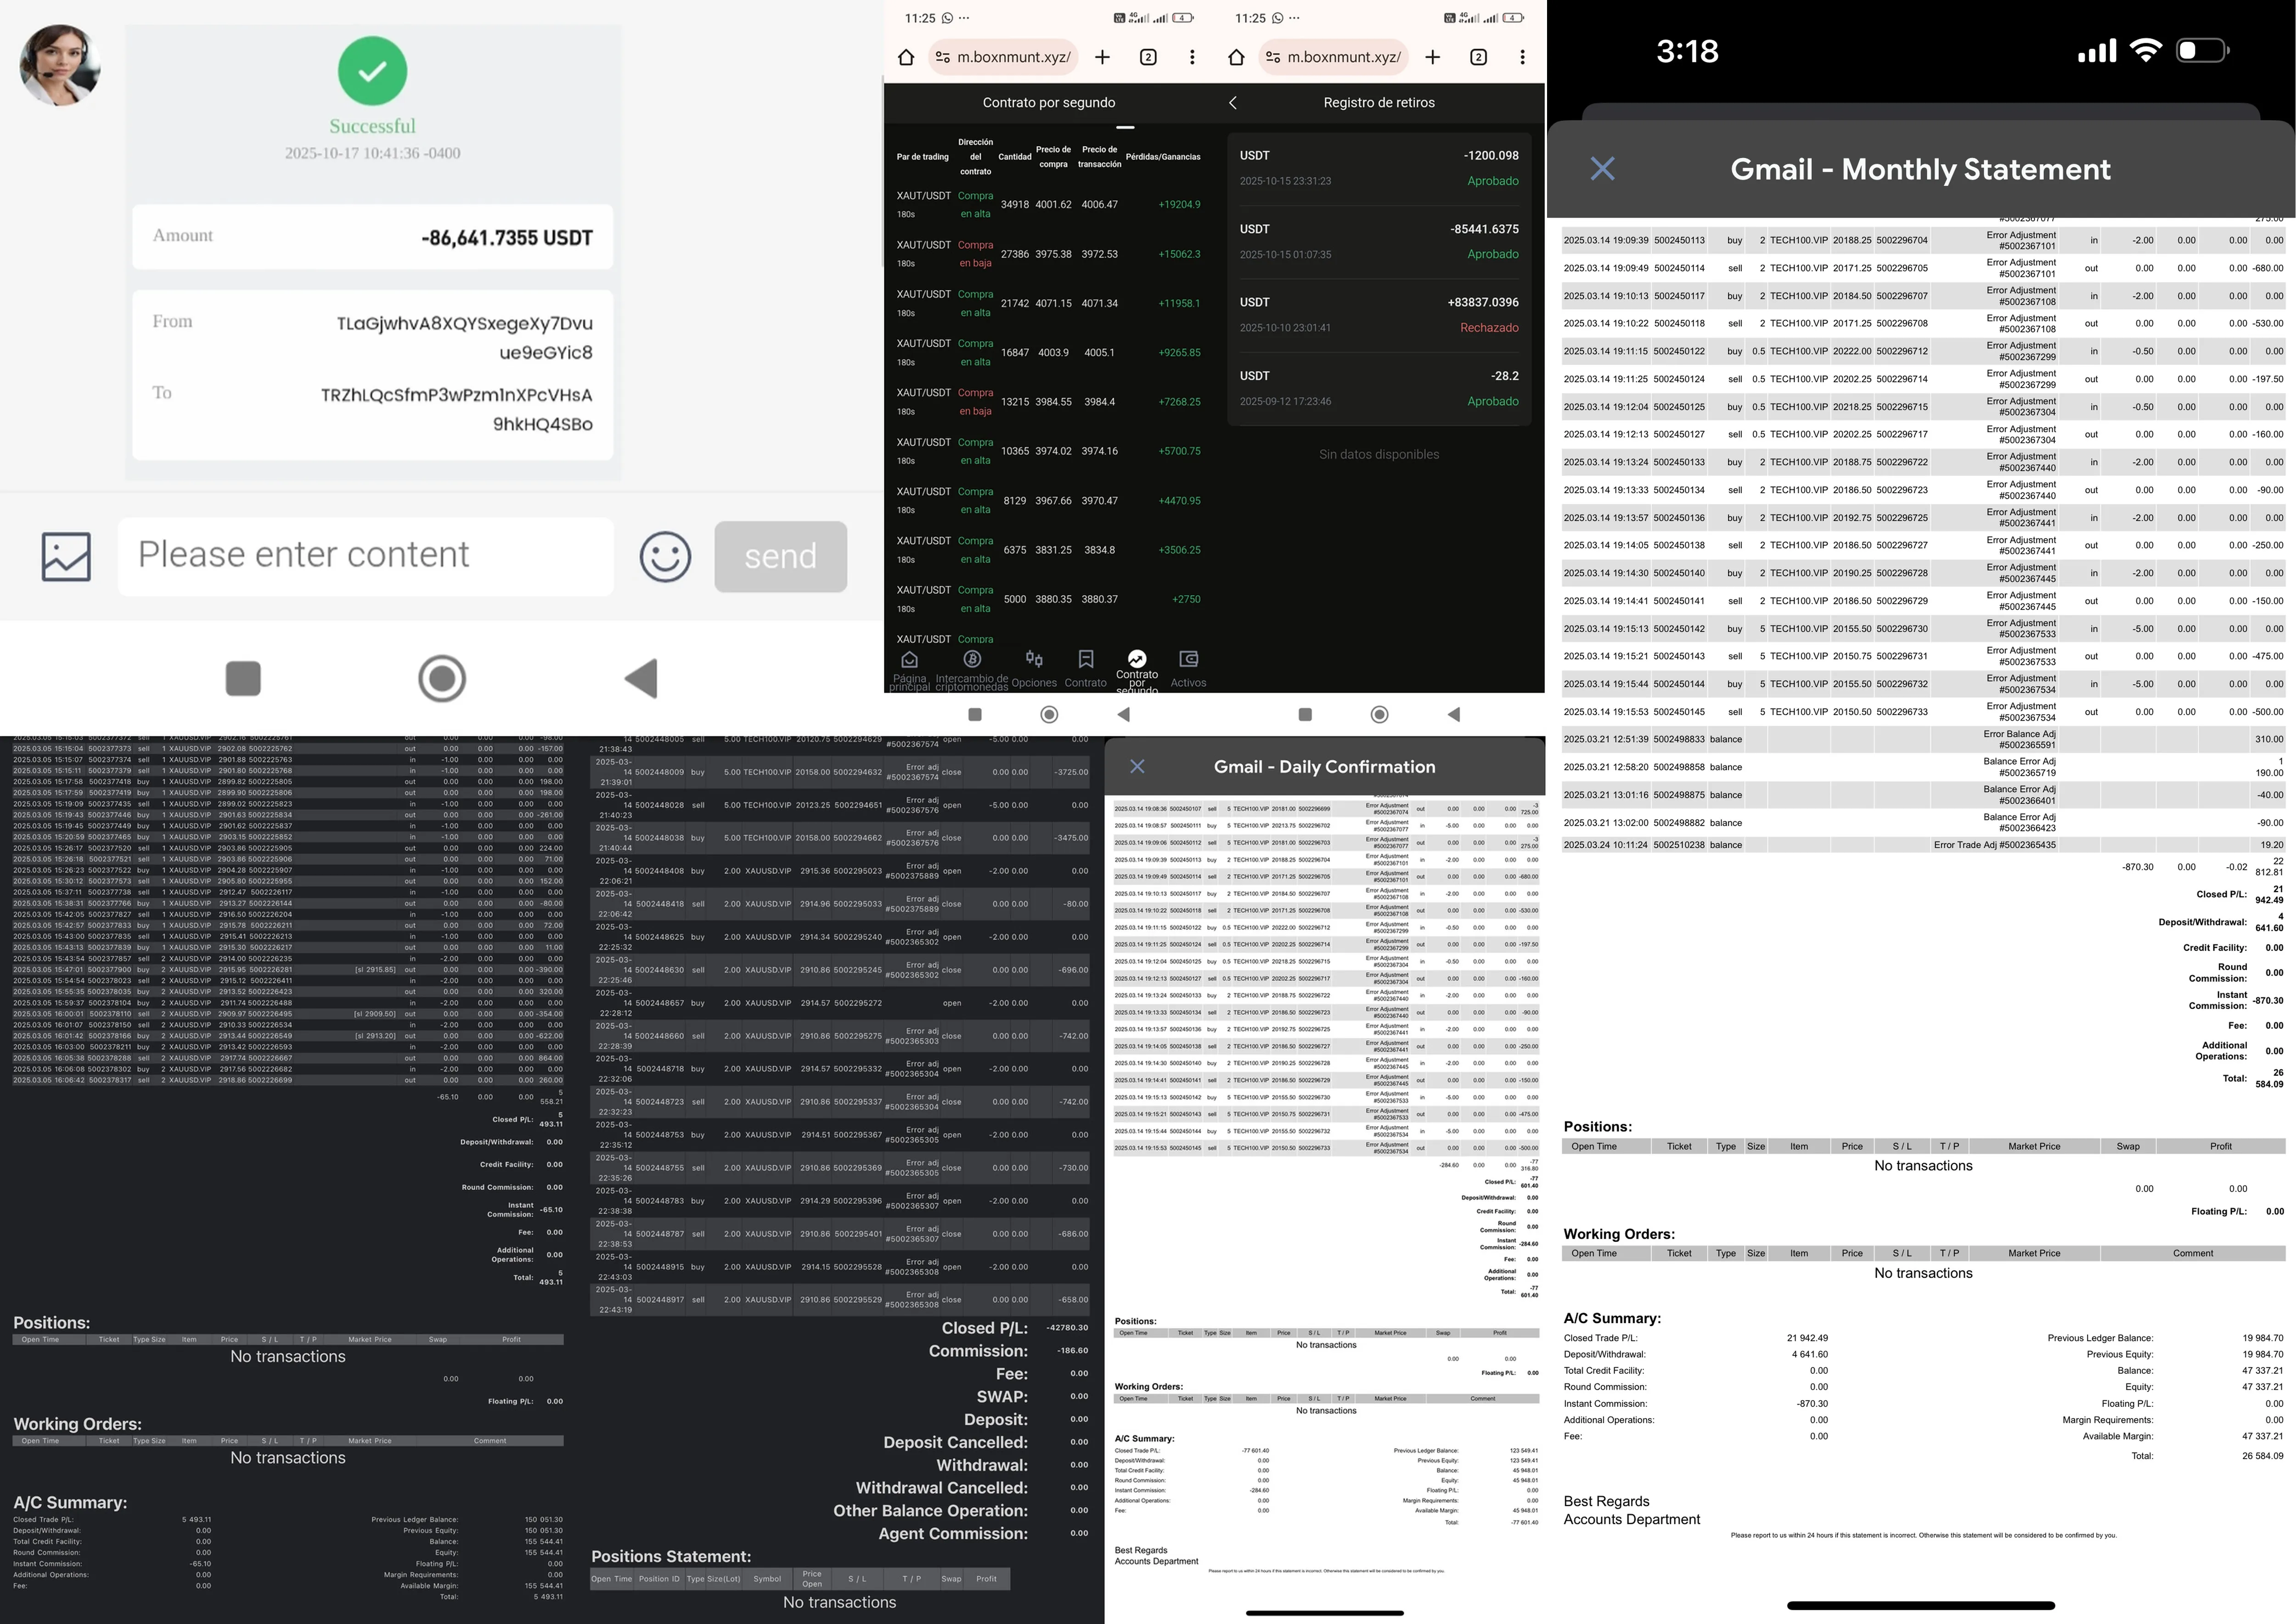Tap the iPhone Wi-Fi status icon

point(2145,50)
